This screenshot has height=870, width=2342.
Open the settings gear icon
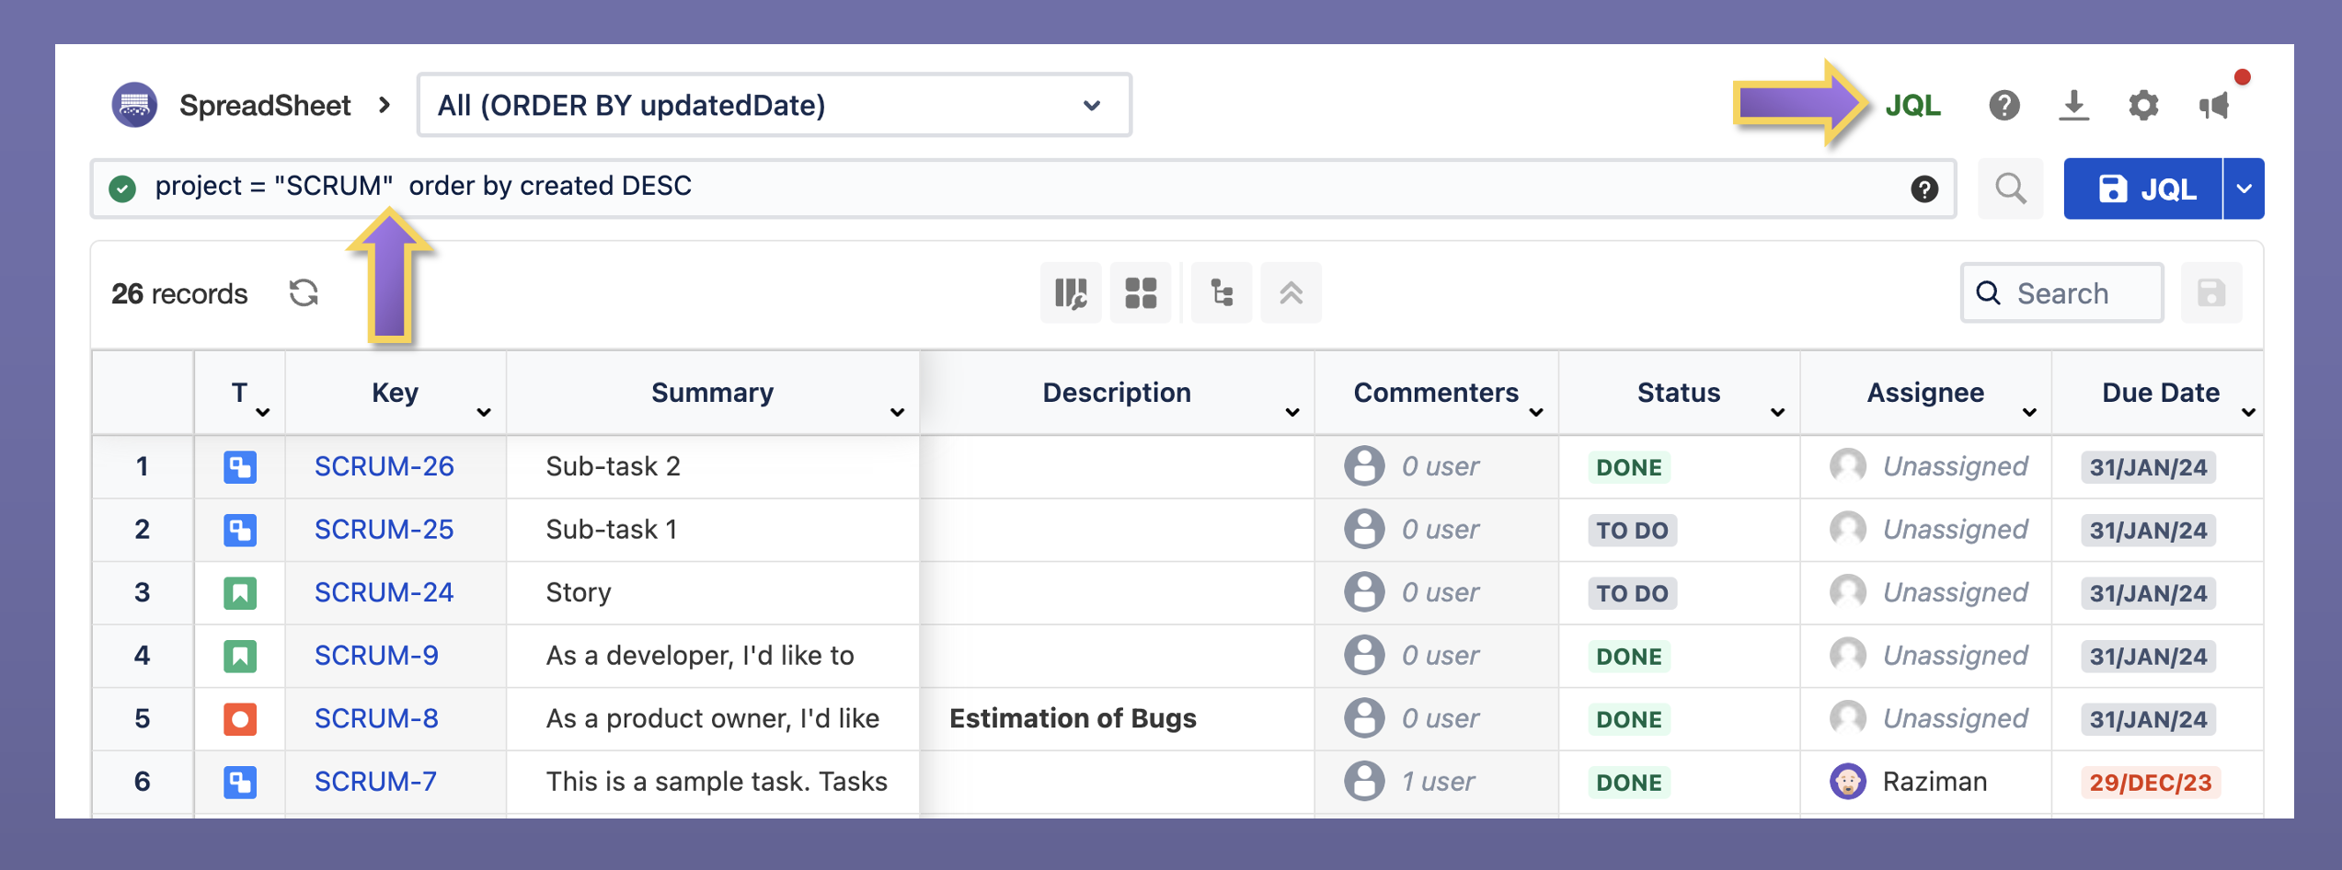click(2143, 106)
